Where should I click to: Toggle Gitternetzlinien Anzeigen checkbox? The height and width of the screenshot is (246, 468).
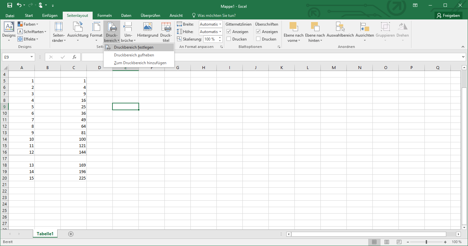pos(229,32)
